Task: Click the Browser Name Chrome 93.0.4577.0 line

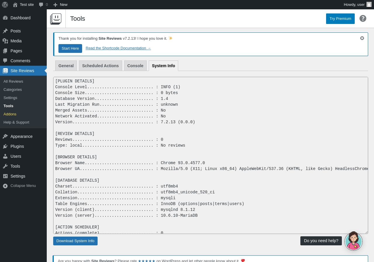Action: [130, 163]
